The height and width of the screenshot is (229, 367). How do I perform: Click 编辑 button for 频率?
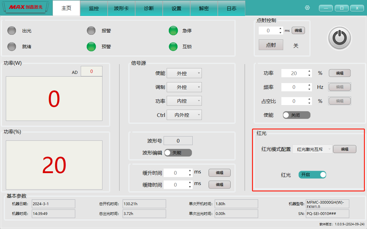(339, 87)
